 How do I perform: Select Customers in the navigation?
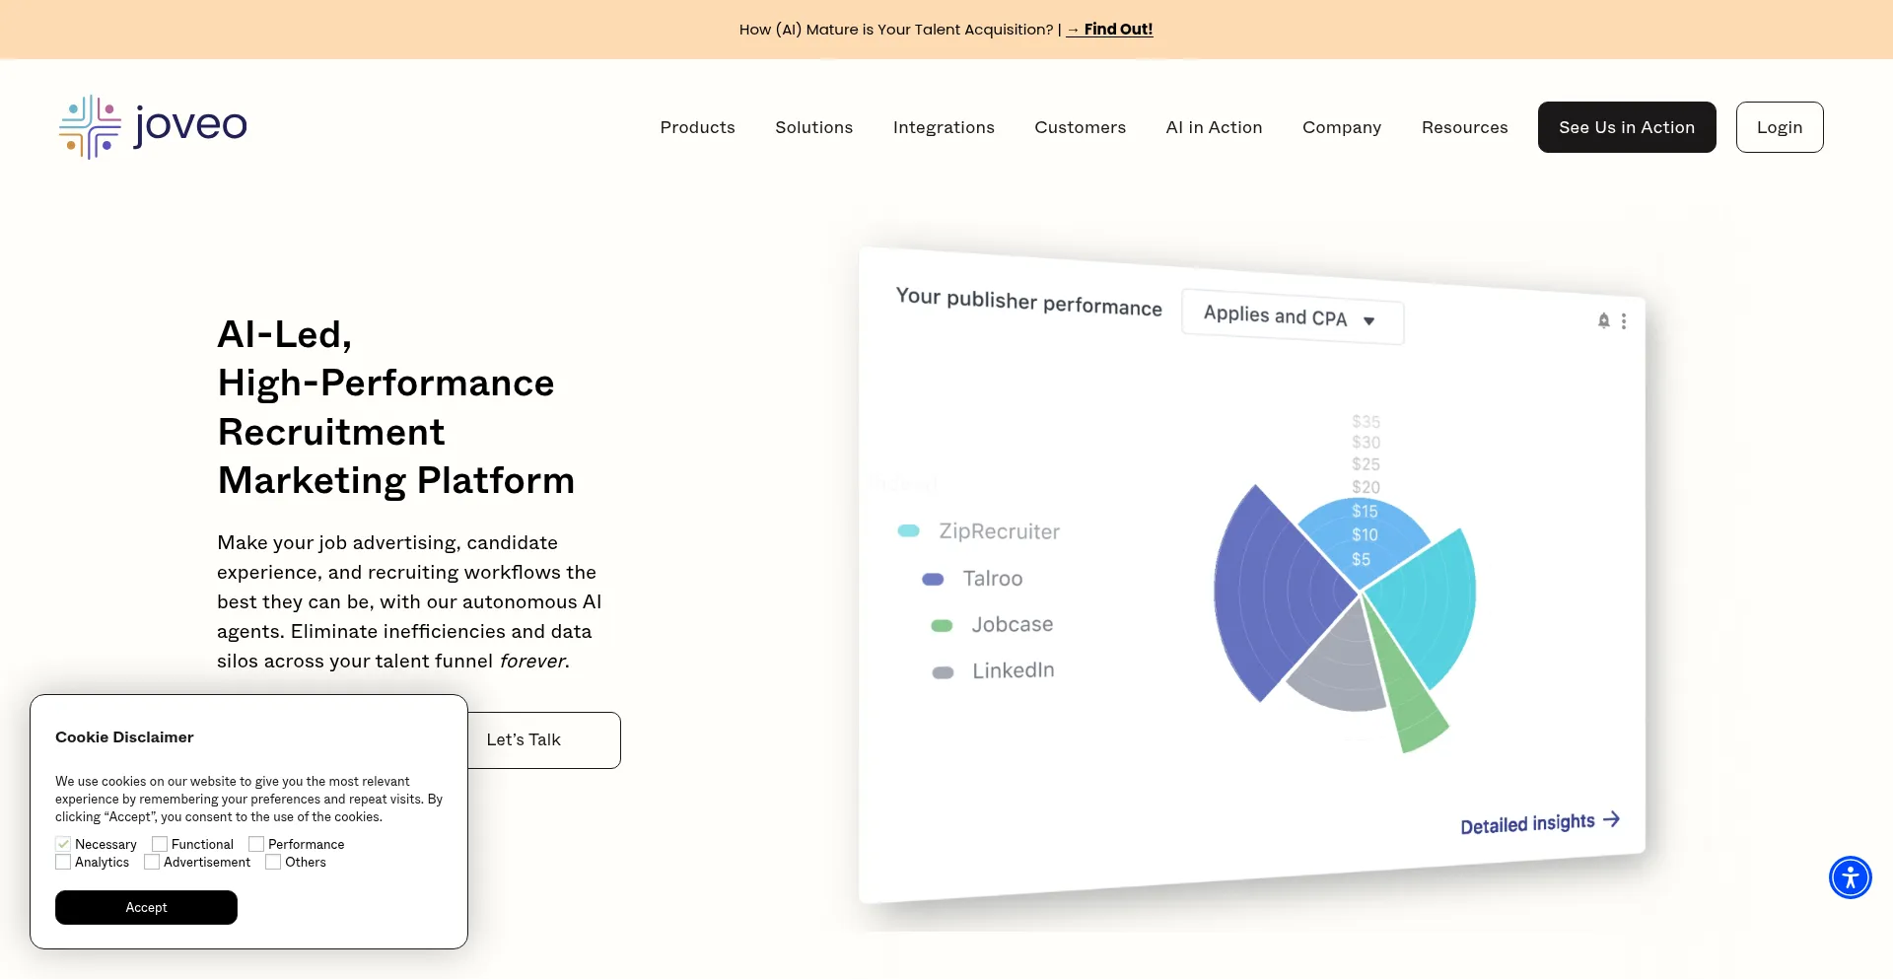(x=1080, y=127)
